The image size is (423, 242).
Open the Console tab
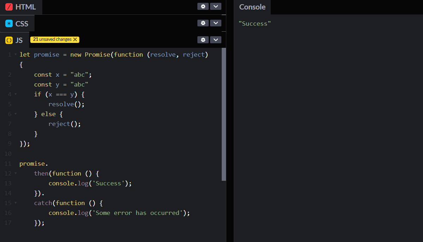[252, 7]
